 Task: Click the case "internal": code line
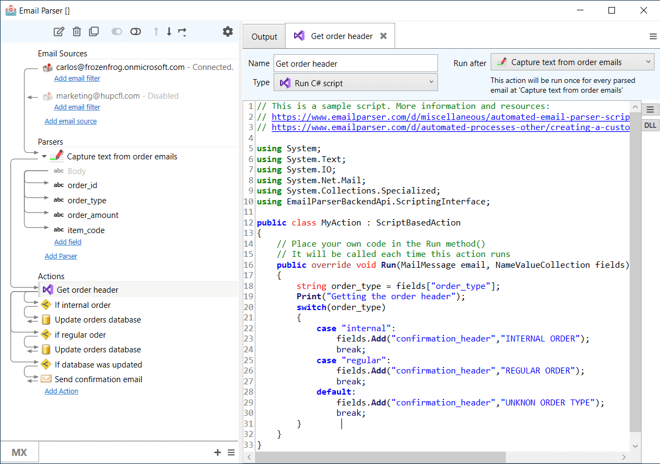(356, 328)
